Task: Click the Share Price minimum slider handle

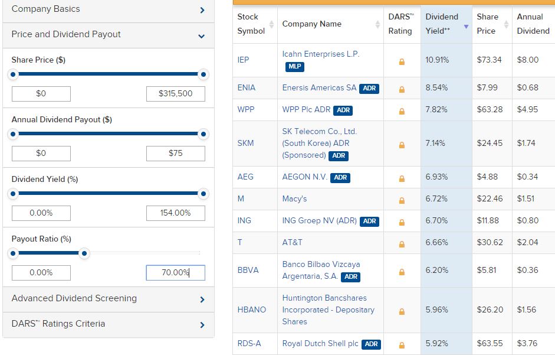Action: (13, 74)
